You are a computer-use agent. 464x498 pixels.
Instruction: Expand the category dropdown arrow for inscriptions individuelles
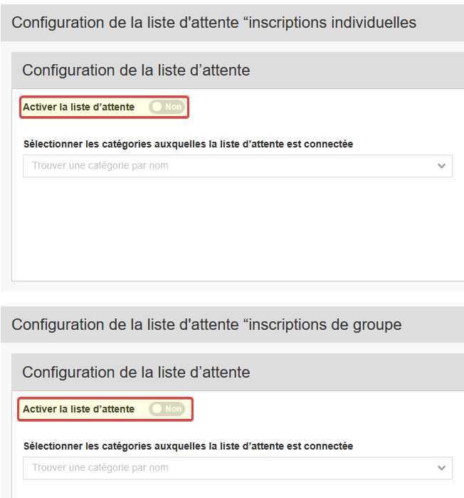tap(441, 166)
